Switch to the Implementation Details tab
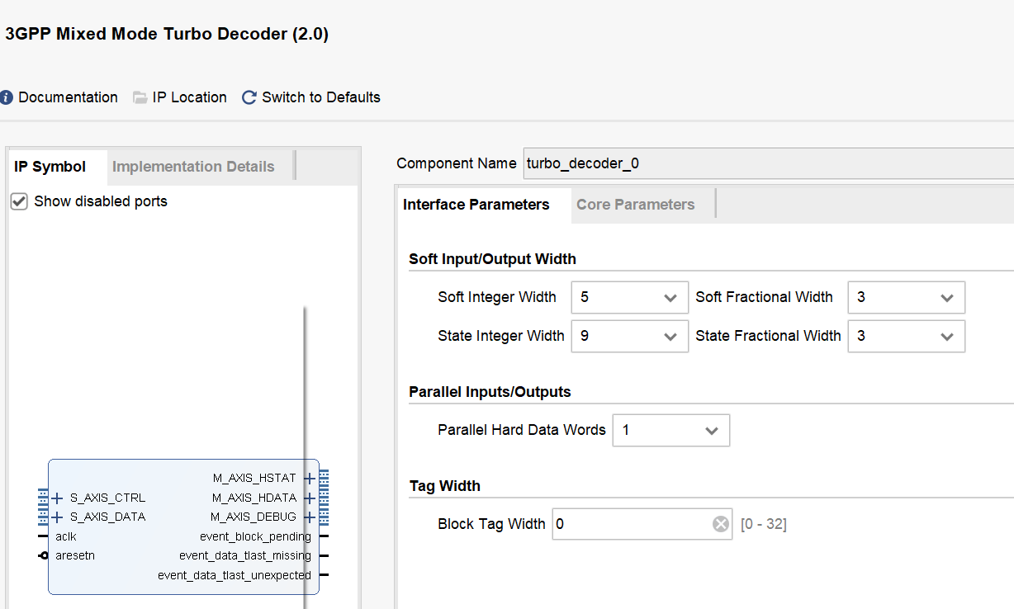 coord(193,167)
